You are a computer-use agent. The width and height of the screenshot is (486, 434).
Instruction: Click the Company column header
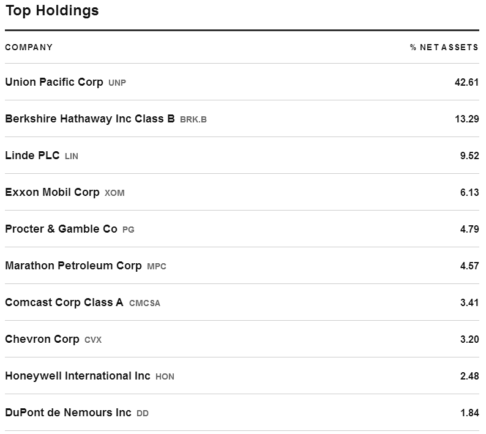point(29,47)
